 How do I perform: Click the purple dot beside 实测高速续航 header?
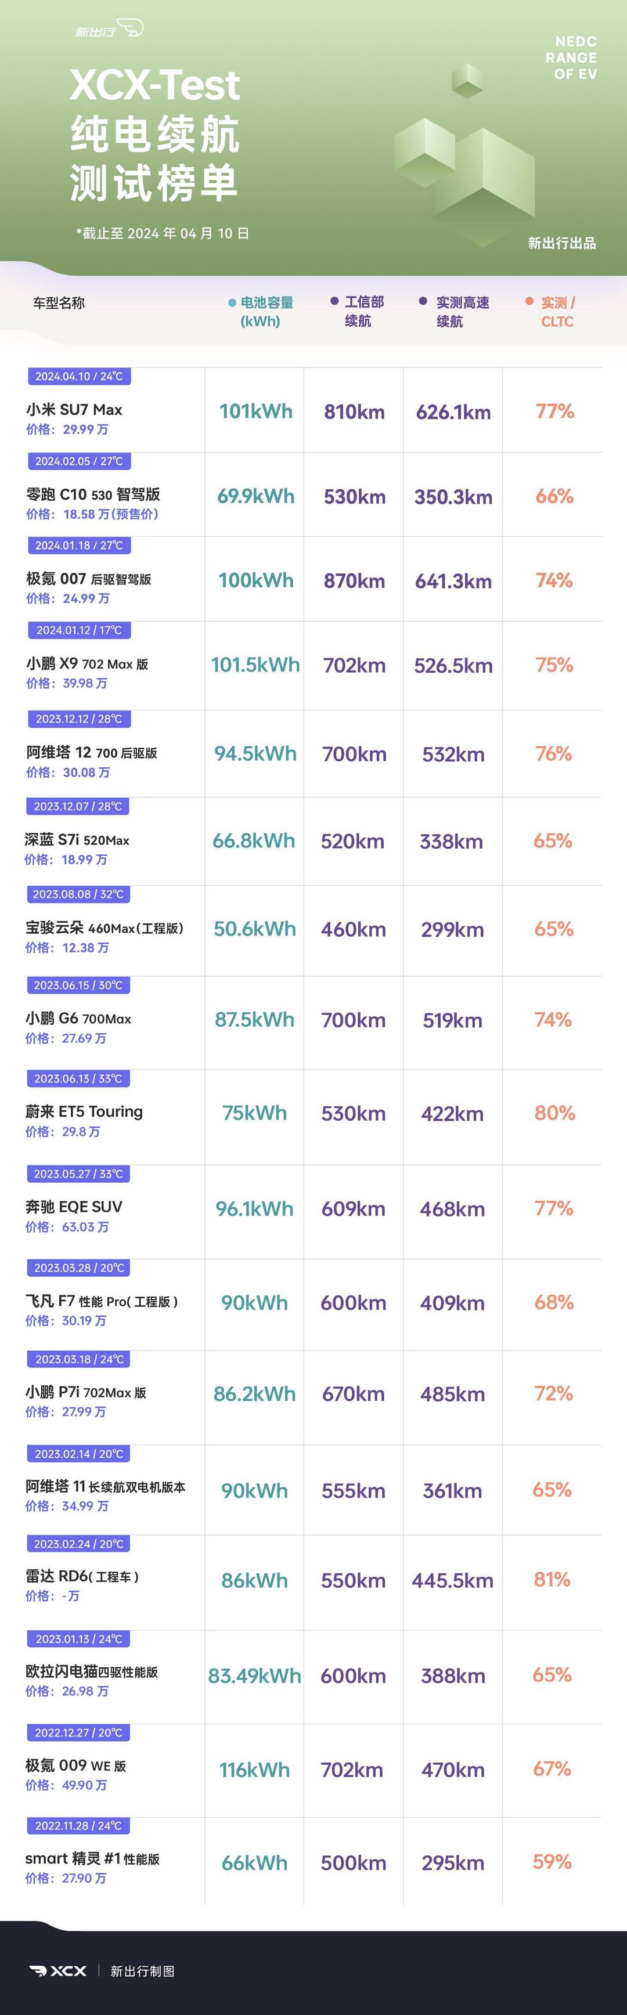coord(423,301)
